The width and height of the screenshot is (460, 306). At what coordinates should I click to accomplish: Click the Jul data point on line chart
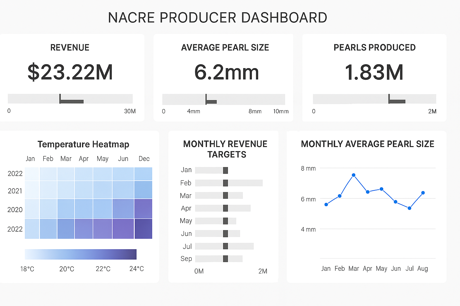pos(409,208)
